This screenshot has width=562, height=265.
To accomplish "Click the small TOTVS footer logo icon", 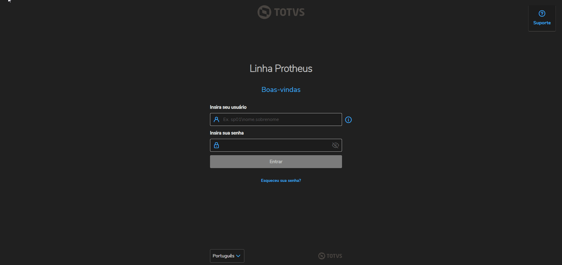I will 321,256.
